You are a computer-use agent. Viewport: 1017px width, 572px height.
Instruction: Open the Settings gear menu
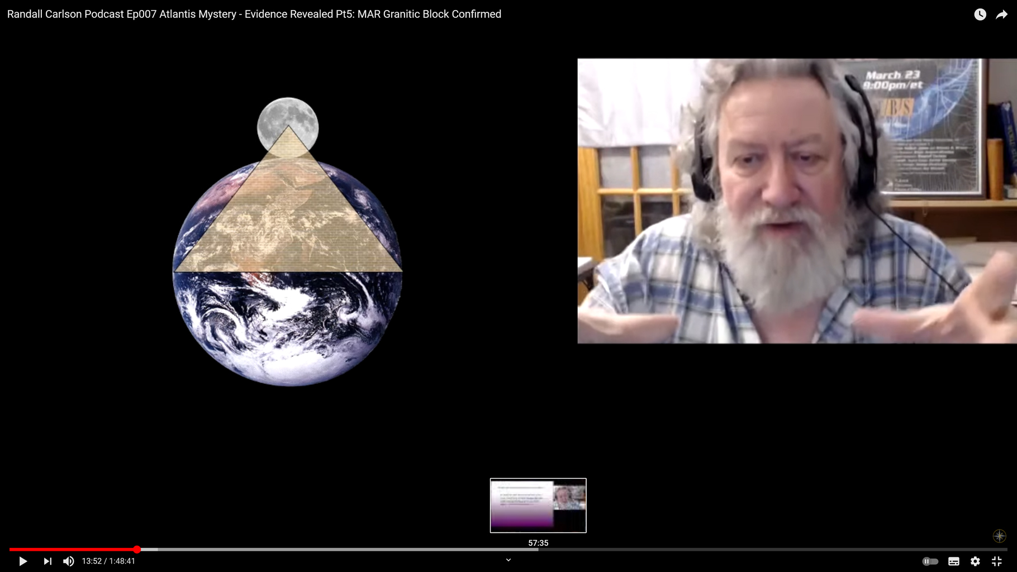tap(975, 561)
